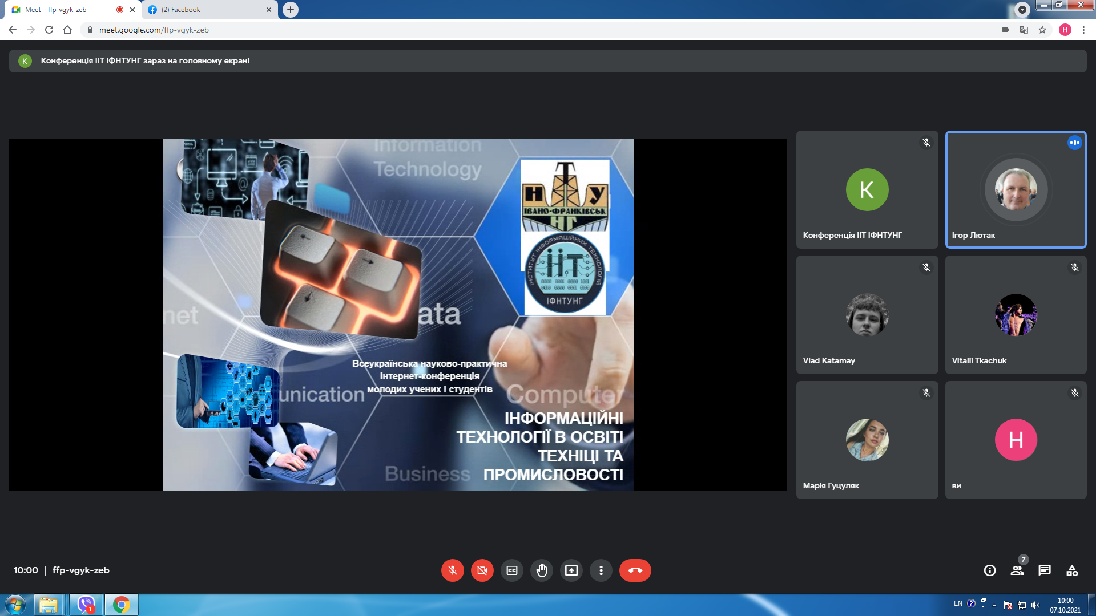Open translate this page icon

coord(1024,30)
